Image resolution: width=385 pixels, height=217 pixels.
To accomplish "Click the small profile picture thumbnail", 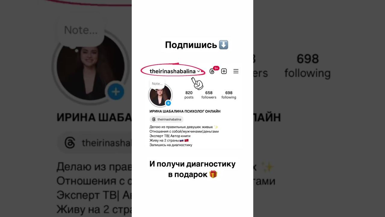I will pos(160,95).
